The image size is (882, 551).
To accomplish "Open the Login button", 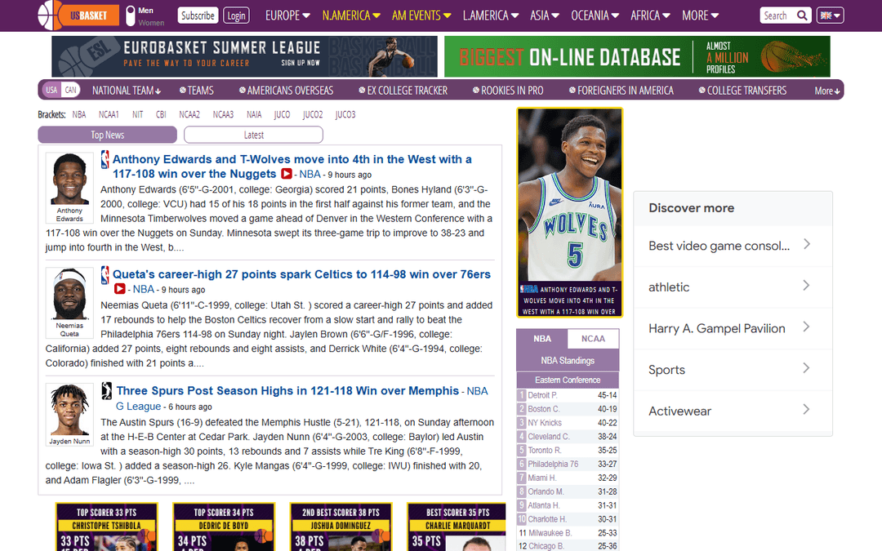I will tap(236, 16).
